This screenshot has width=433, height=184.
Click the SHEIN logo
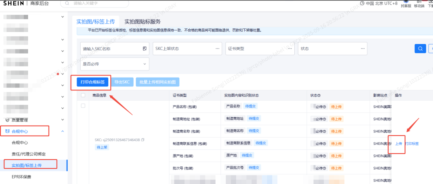[14, 3]
